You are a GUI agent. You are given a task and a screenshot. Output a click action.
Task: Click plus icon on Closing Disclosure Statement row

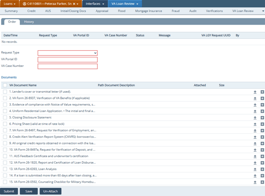[x=262, y=118]
